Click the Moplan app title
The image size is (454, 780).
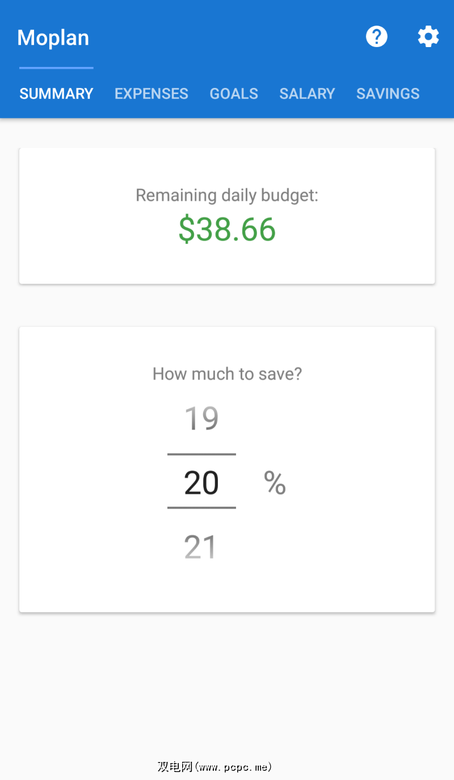[53, 38]
